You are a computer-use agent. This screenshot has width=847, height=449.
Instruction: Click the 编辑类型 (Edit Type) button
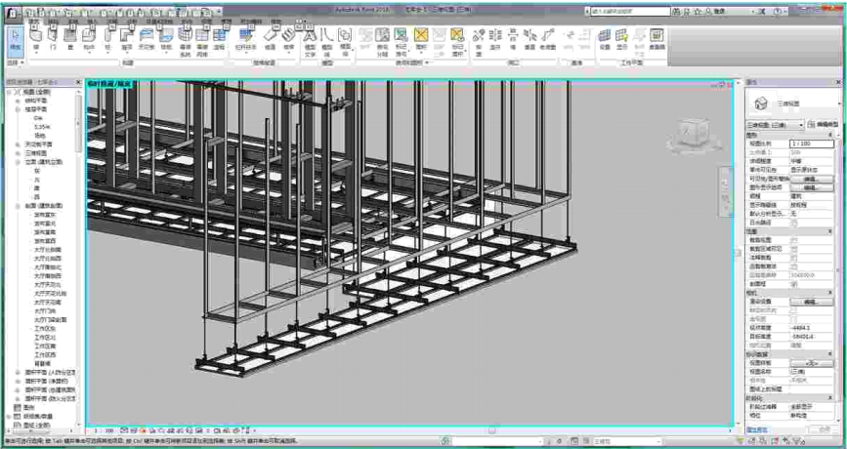824,125
